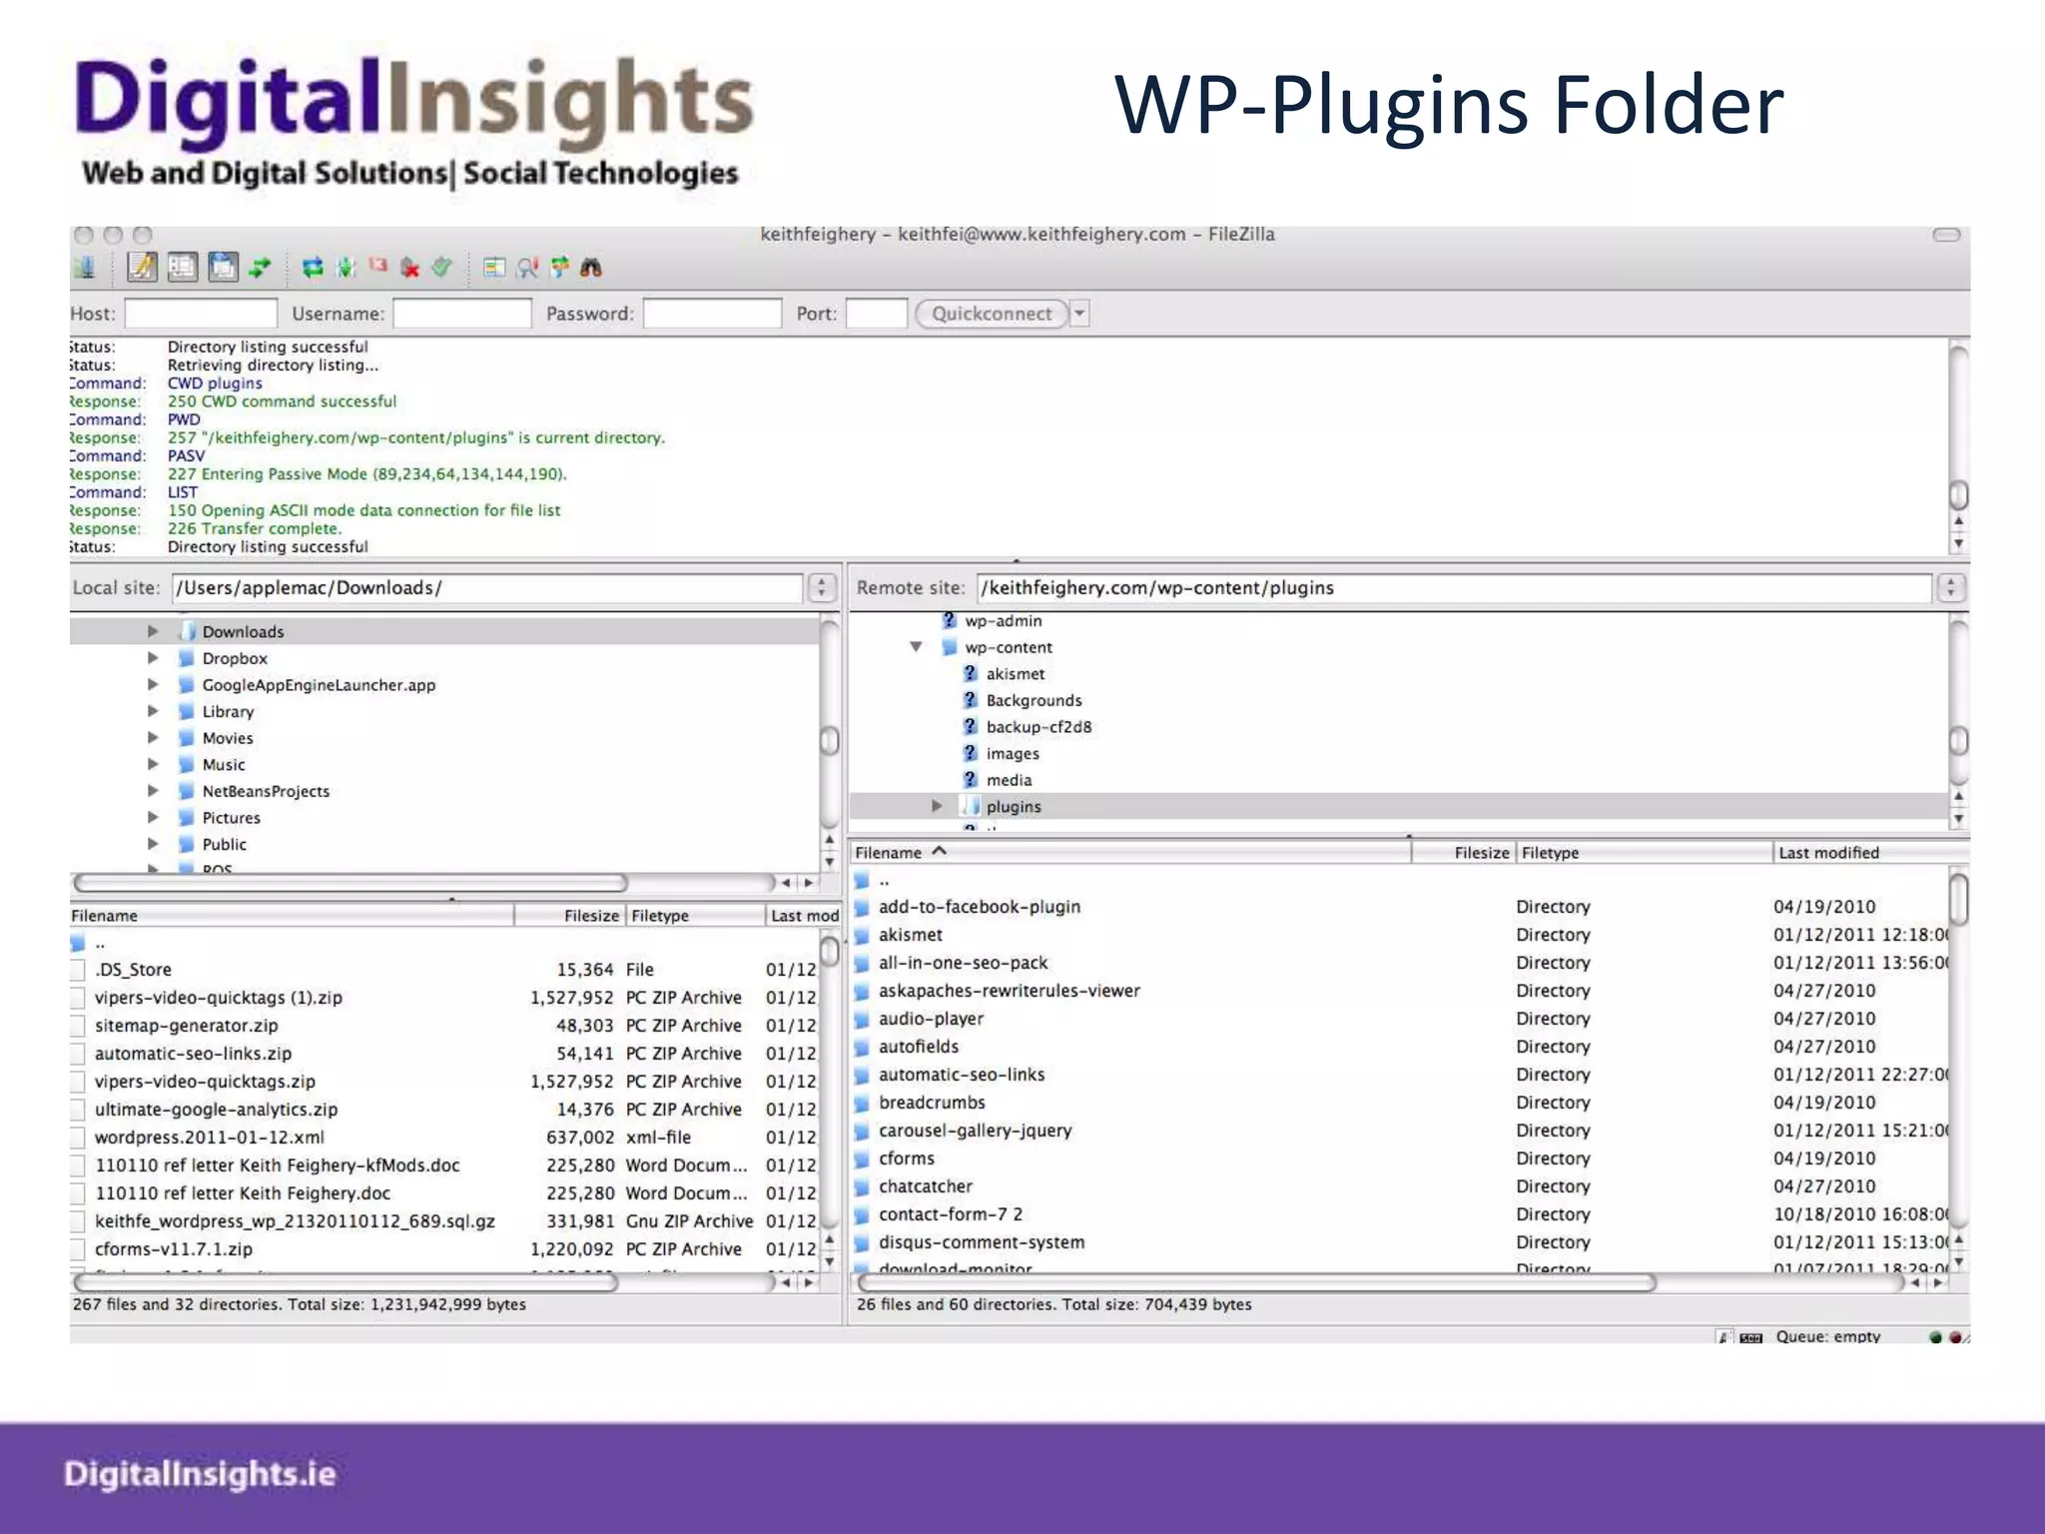Sort local list by Filetype column
Image resolution: width=2045 pixels, height=1534 pixels.
click(694, 916)
